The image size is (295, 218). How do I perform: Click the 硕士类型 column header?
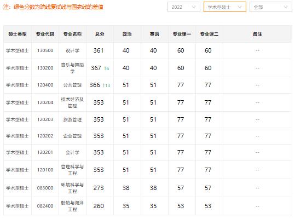tap(18, 34)
